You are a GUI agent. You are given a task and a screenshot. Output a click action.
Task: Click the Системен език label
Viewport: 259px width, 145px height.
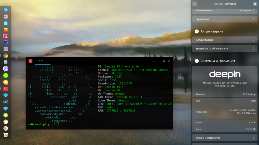click(204, 11)
